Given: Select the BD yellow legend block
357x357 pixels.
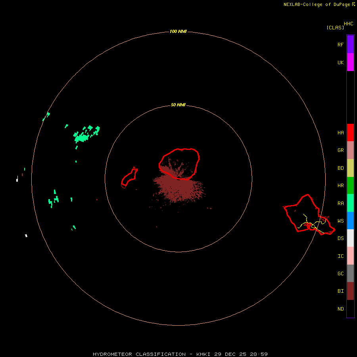Looking at the screenshot, I should tap(350, 168).
